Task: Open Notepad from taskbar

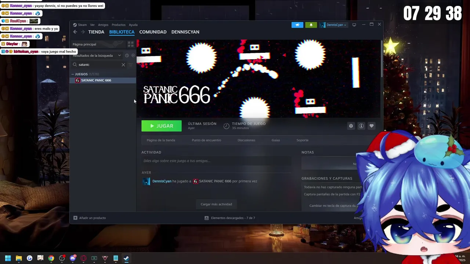Action: coord(116,258)
